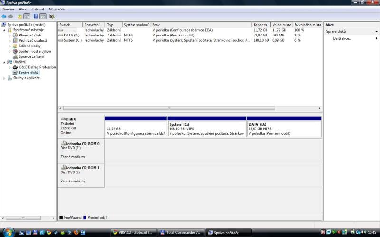
Task: Expand the Služby a aplikace node
Action: tap(4, 78)
